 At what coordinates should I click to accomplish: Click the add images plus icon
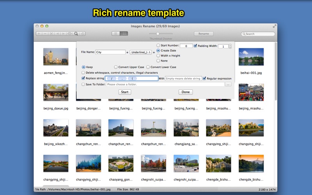pos(39,34)
